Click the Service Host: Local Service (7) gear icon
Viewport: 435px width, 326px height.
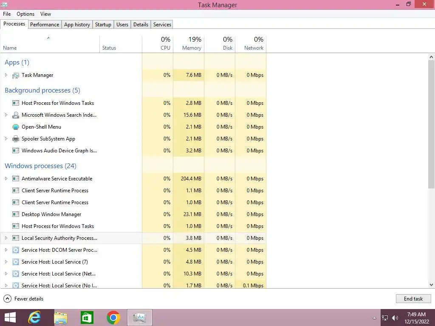coord(16,262)
